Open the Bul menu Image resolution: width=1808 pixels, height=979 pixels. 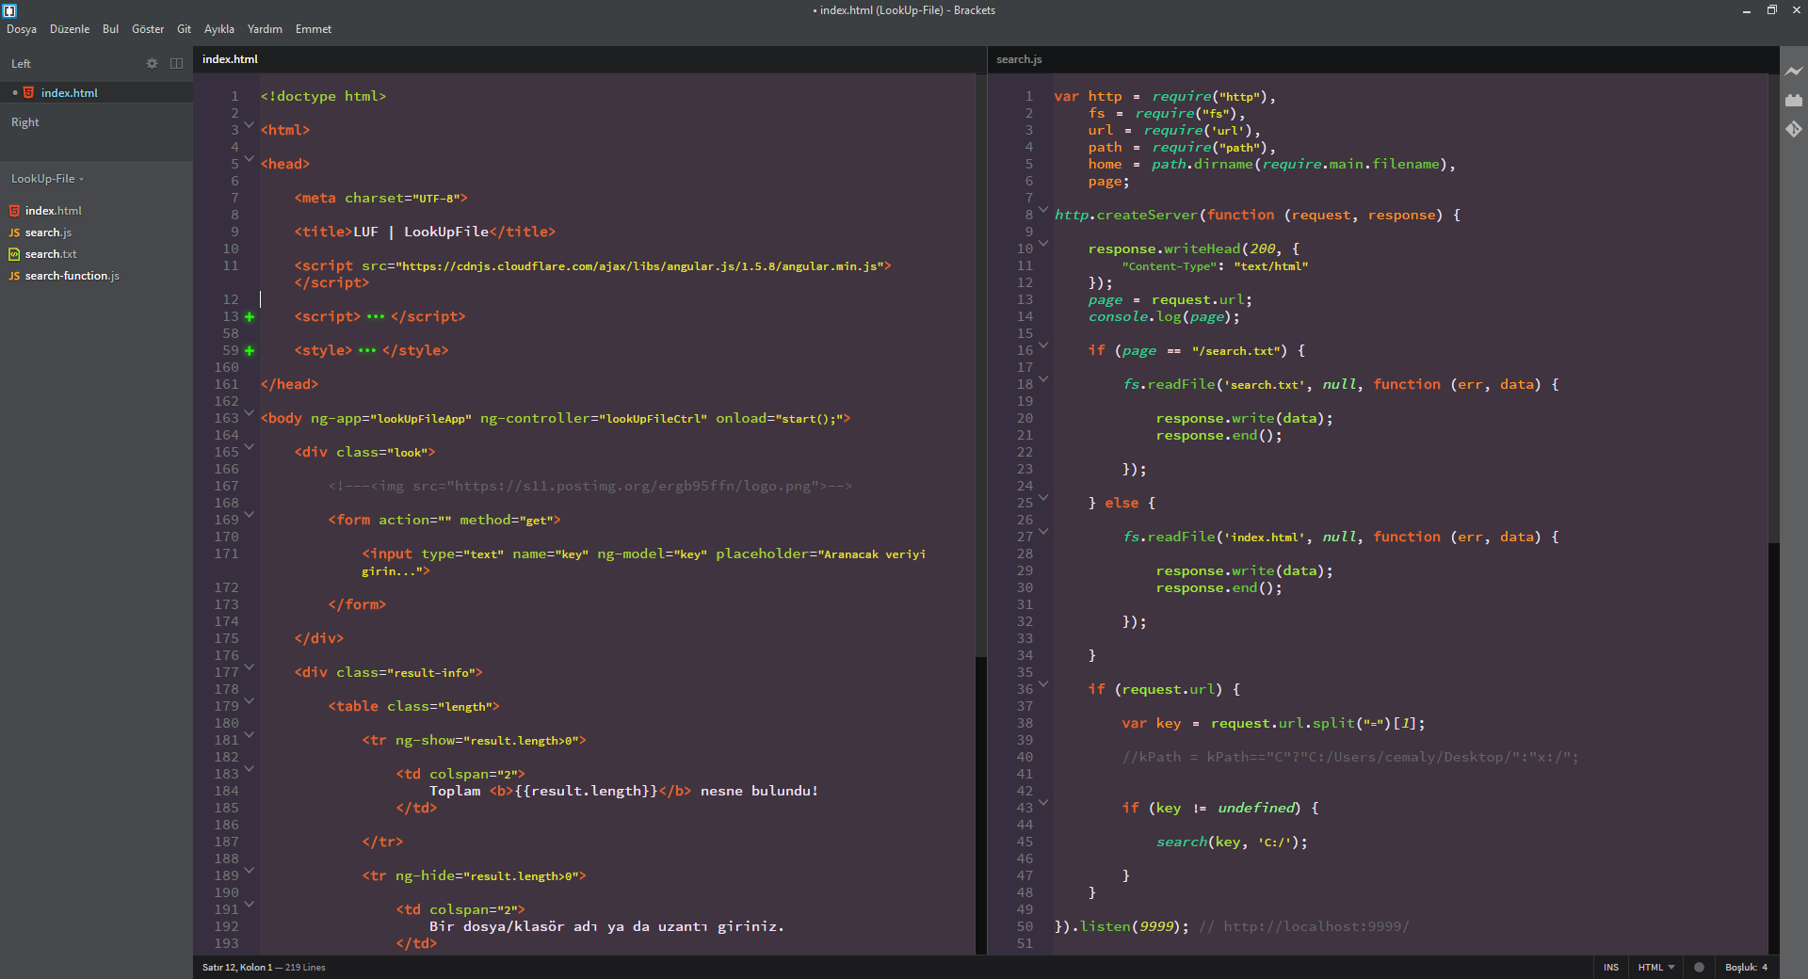(110, 29)
